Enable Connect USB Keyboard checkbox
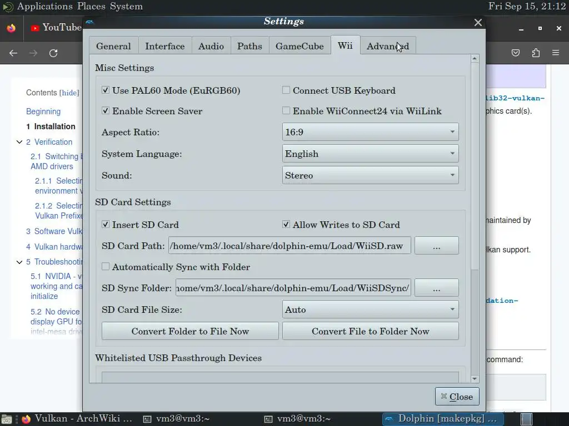This screenshot has width=569, height=426. 286,90
